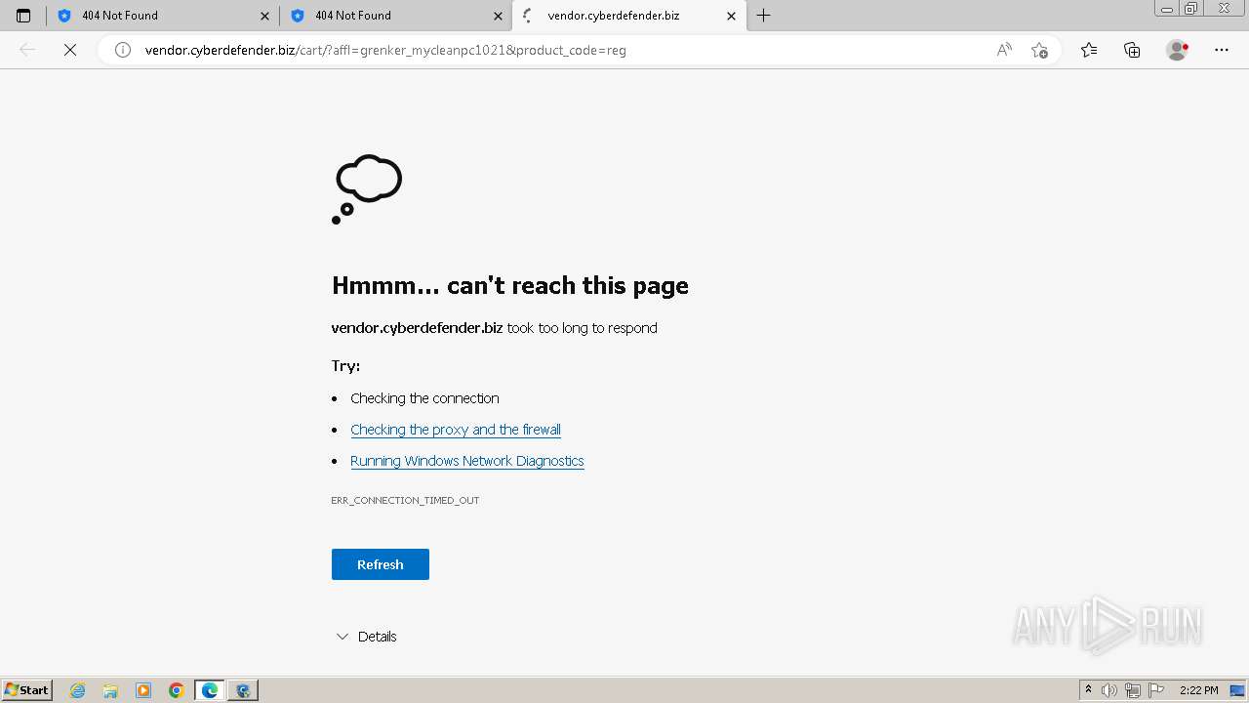
Task: Open a new tab with plus button
Action: tap(764, 16)
